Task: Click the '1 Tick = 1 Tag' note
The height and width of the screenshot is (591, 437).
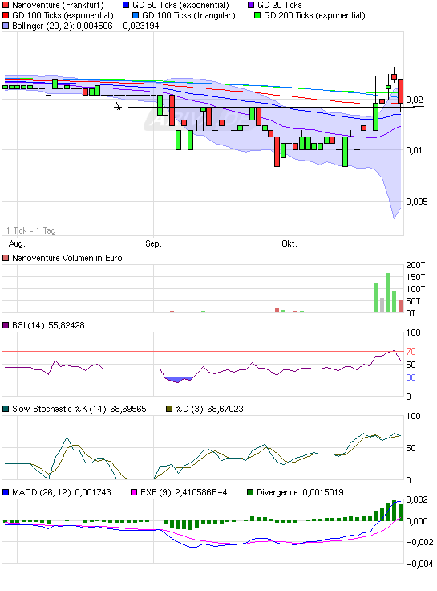Action: point(31,230)
